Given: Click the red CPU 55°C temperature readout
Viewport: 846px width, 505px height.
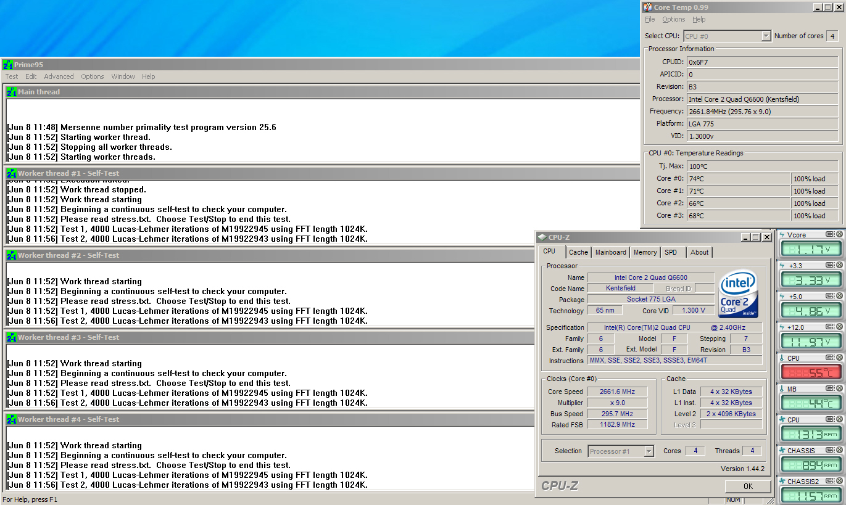Looking at the screenshot, I should click(811, 372).
